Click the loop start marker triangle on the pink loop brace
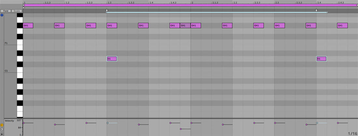This screenshot has width=358, height=136. (x=24, y=5)
